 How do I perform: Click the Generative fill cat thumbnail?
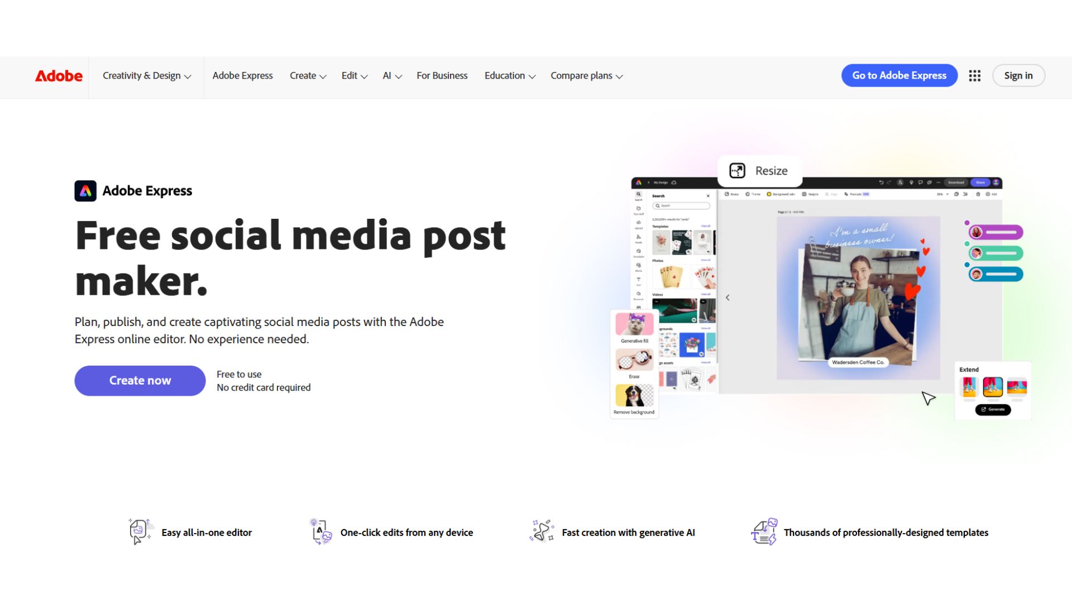click(x=634, y=324)
